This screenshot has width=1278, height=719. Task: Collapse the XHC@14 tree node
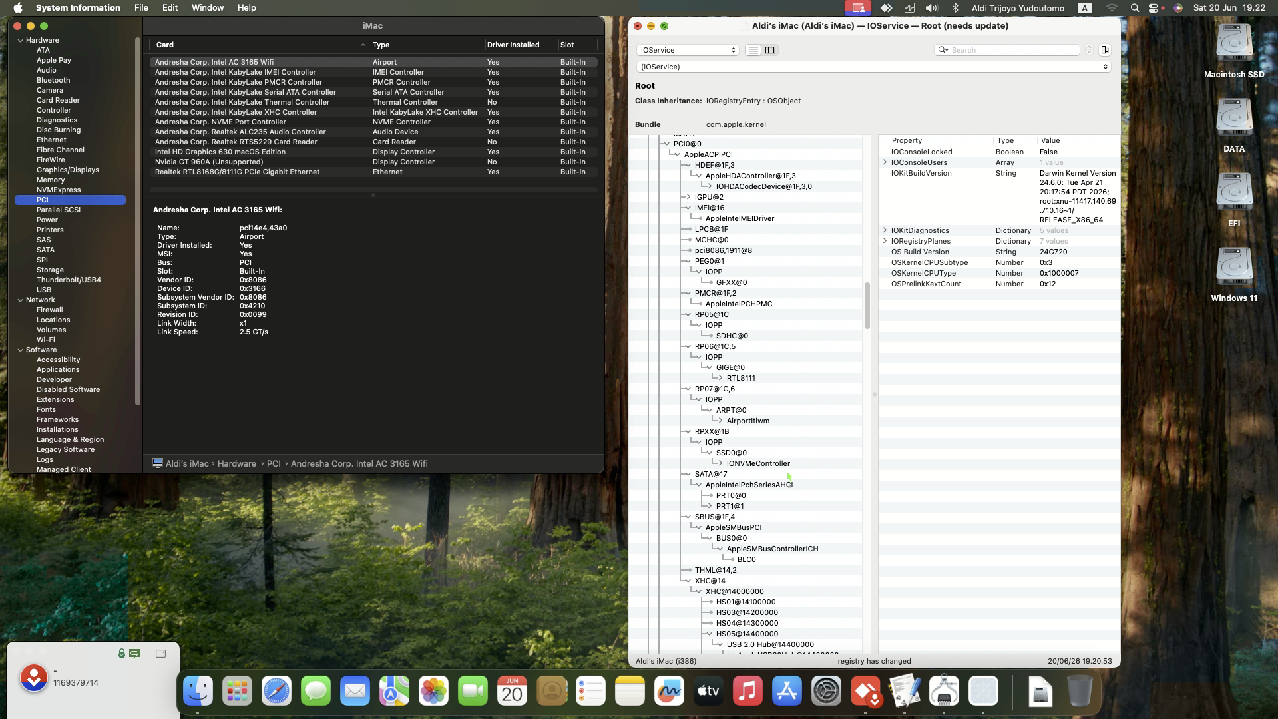688,581
